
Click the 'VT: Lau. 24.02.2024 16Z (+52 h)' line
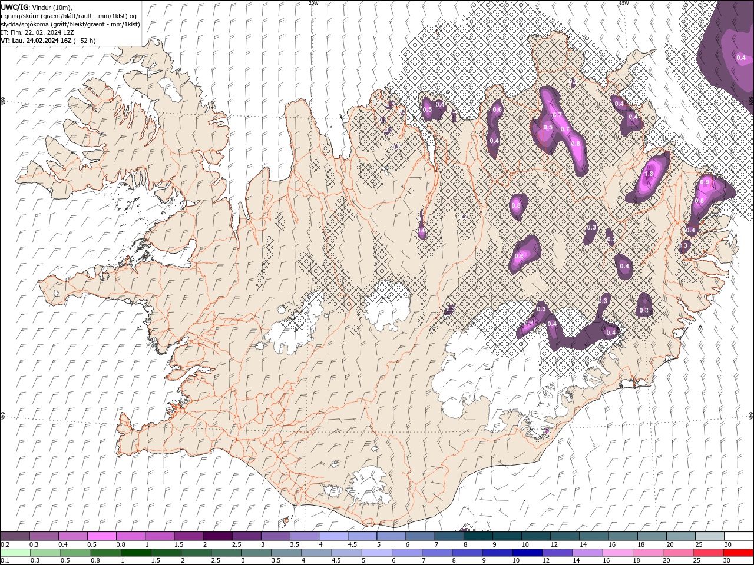click(48, 41)
